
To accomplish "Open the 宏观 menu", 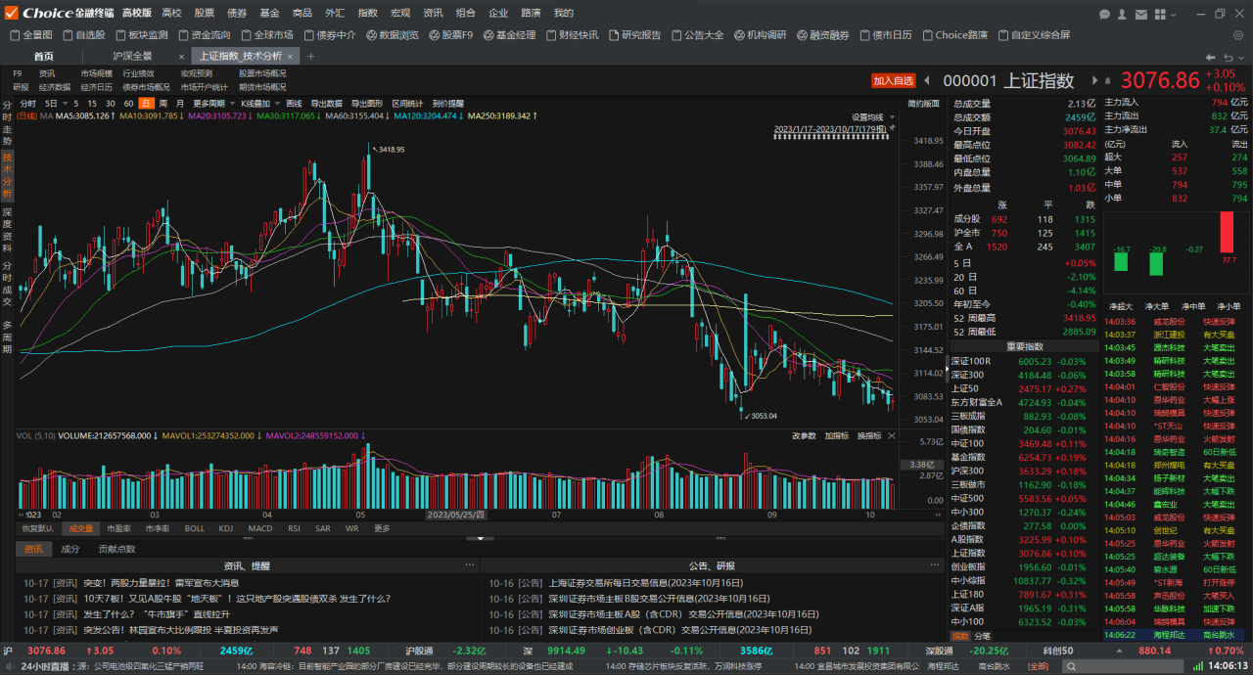I will [x=399, y=13].
